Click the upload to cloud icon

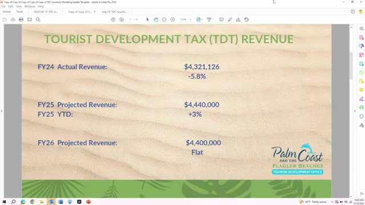(13, 20)
